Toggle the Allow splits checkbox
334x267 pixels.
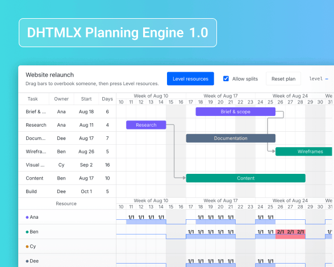point(226,78)
